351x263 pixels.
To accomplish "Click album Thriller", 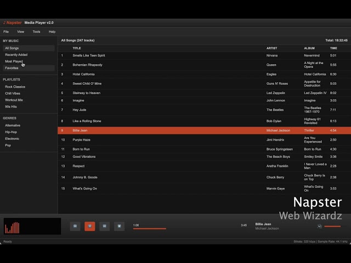I will pos(309,130).
